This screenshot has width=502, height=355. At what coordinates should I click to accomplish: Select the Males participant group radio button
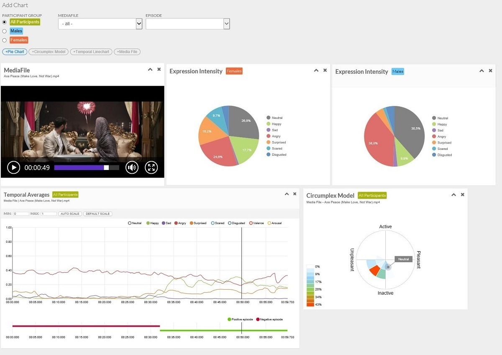pyautogui.click(x=4, y=31)
